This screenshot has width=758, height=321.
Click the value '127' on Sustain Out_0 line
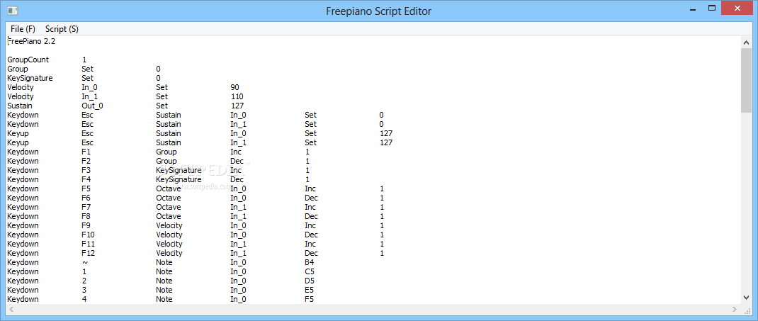(237, 106)
